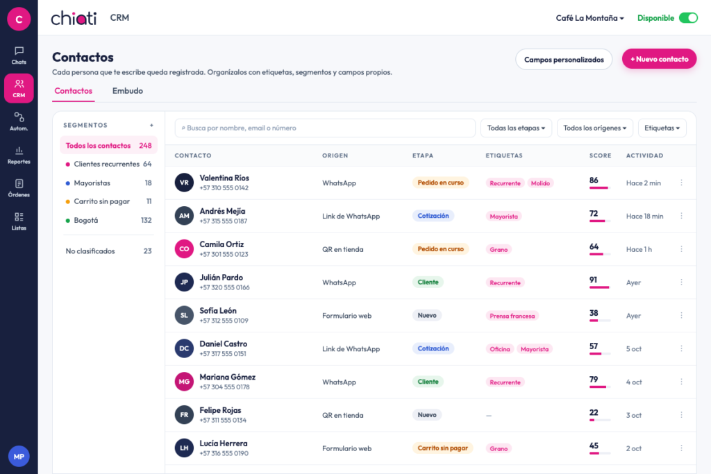Screen dimensions: 711x474
Task: Add a new segment with plus icon
Action: pos(151,125)
